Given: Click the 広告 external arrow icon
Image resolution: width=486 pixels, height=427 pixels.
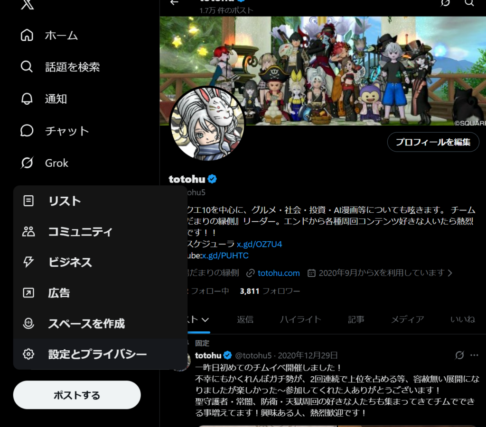Looking at the screenshot, I should click(x=28, y=292).
